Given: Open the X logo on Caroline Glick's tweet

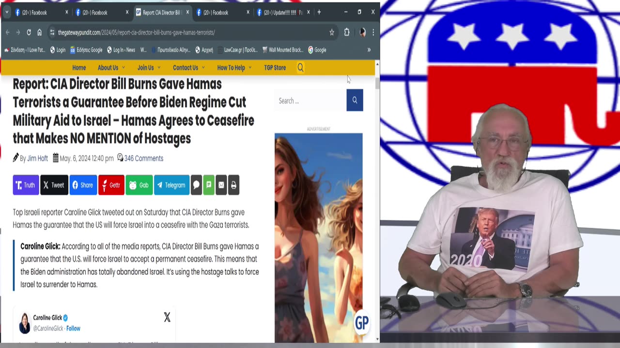Looking at the screenshot, I should [x=167, y=318].
